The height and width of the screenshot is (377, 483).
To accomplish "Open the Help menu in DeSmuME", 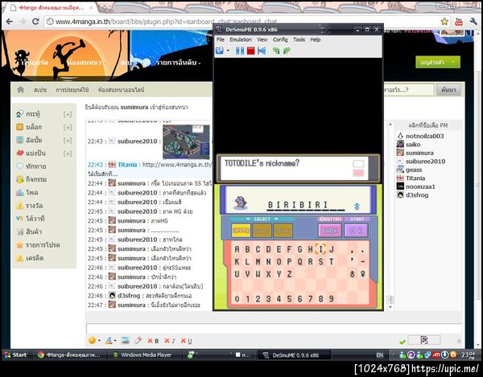I will point(315,39).
